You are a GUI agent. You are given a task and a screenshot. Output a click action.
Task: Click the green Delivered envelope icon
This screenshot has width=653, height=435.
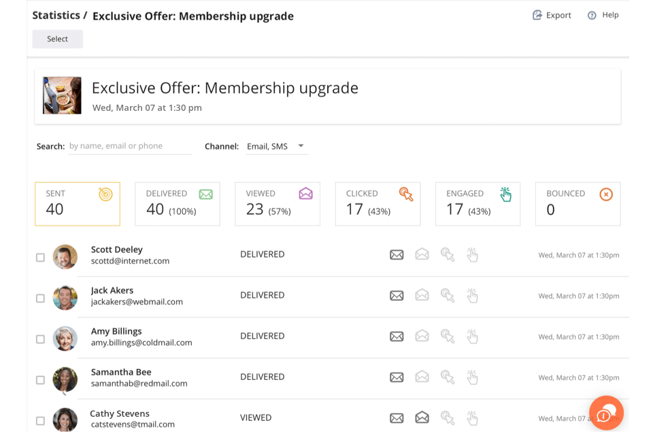click(x=205, y=194)
